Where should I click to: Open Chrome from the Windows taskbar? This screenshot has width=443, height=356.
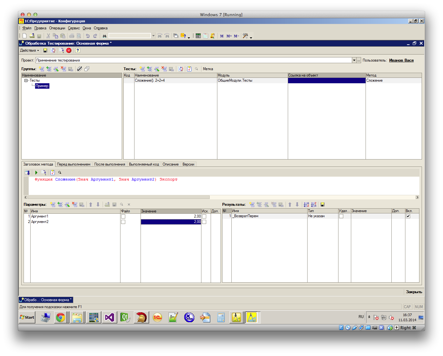point(61,317)
